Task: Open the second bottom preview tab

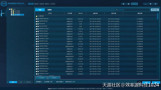Action: [54, 78]
